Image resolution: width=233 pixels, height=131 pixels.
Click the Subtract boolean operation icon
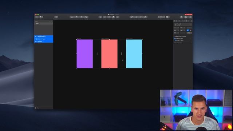[136, 17]
